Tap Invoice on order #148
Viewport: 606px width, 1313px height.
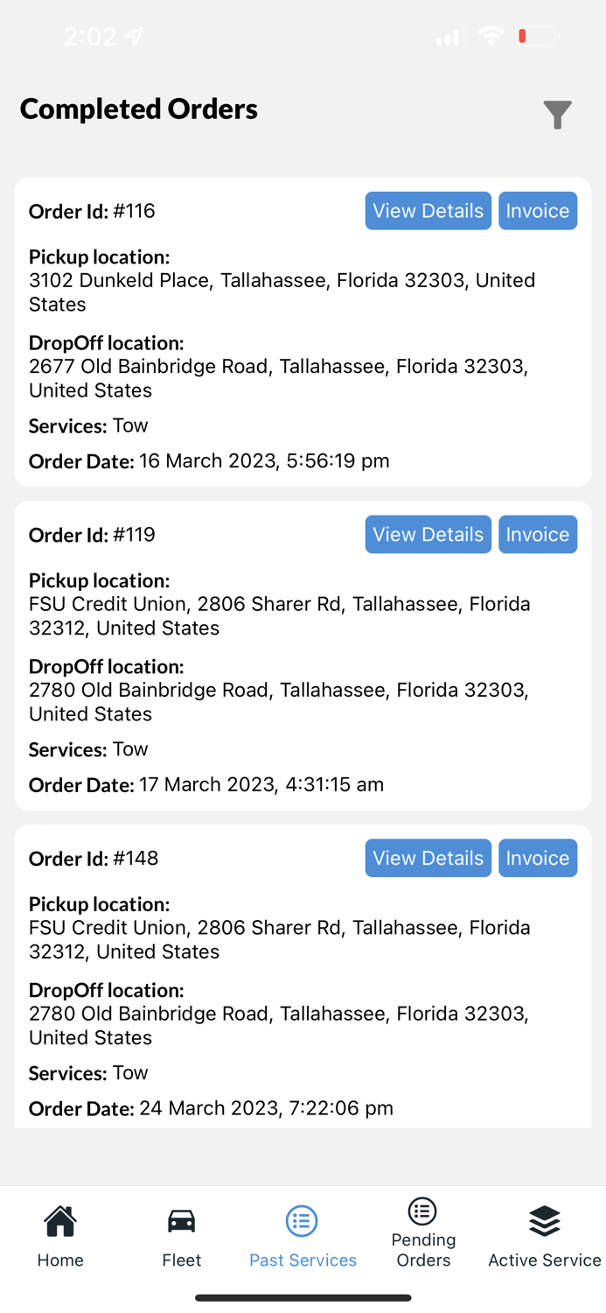click(x=538, y=858)
